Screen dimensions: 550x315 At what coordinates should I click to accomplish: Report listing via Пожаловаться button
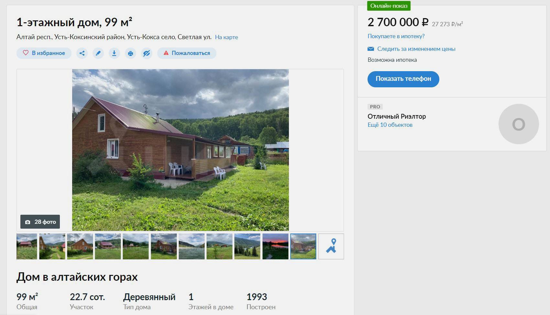[x=187, y=53]
